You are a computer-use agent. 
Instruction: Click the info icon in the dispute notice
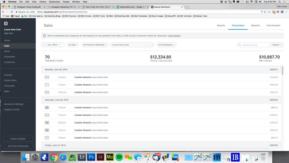[x=45, y=36]
